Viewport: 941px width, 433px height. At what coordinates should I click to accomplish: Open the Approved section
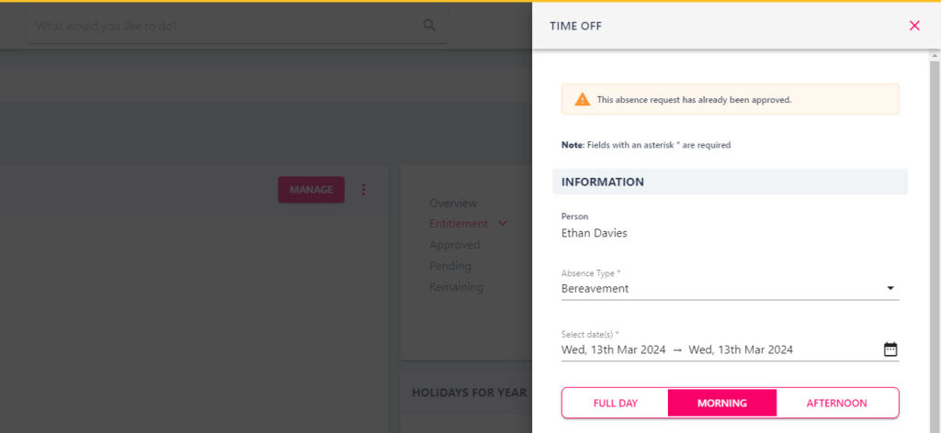[x=454, y=244]
